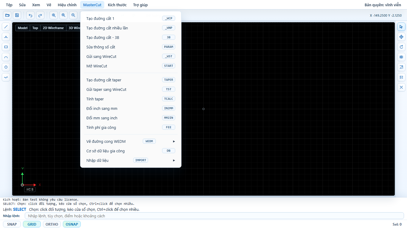Select the Spline curve tool
407x228 pixels.
point(6,77)
